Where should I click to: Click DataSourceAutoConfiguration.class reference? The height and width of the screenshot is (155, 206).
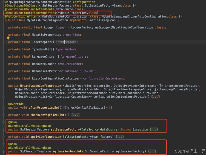click(70, 16)
